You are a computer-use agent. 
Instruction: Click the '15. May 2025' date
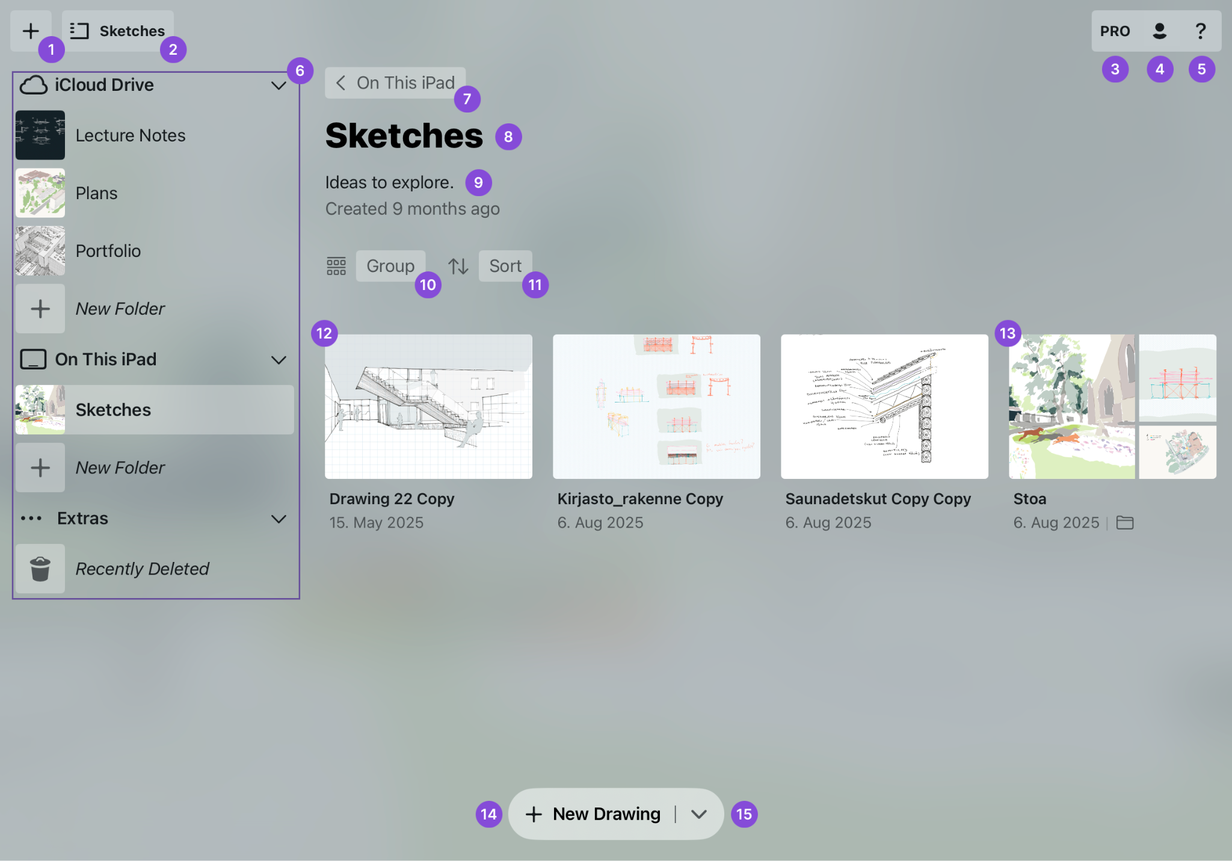click(376, 523)
